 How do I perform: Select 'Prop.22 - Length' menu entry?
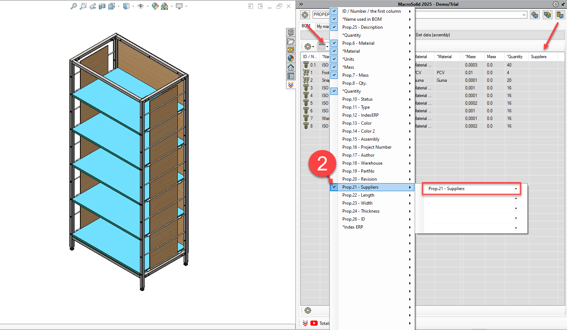click(372, 195)
